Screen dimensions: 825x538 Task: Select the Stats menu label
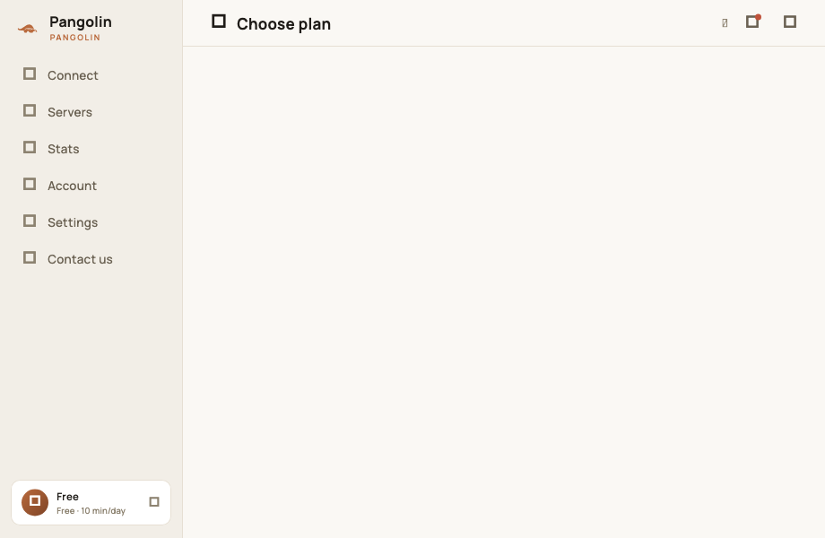coord(63,149)
